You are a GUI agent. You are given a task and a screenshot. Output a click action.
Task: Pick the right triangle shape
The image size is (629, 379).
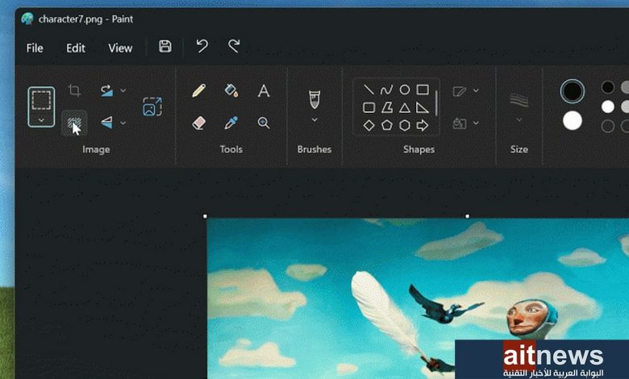(x=422, y=107)
